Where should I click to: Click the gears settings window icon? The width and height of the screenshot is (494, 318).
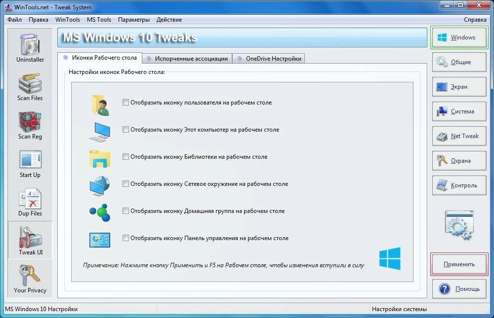[x=459, y=225]
